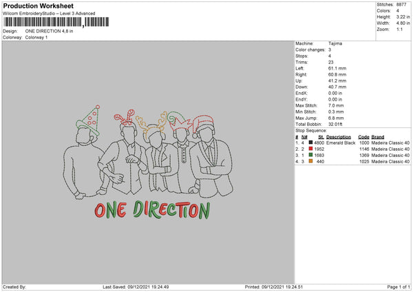Click the green color swatch with 1683 stitches
413x292 pixels.
point(311,155)
